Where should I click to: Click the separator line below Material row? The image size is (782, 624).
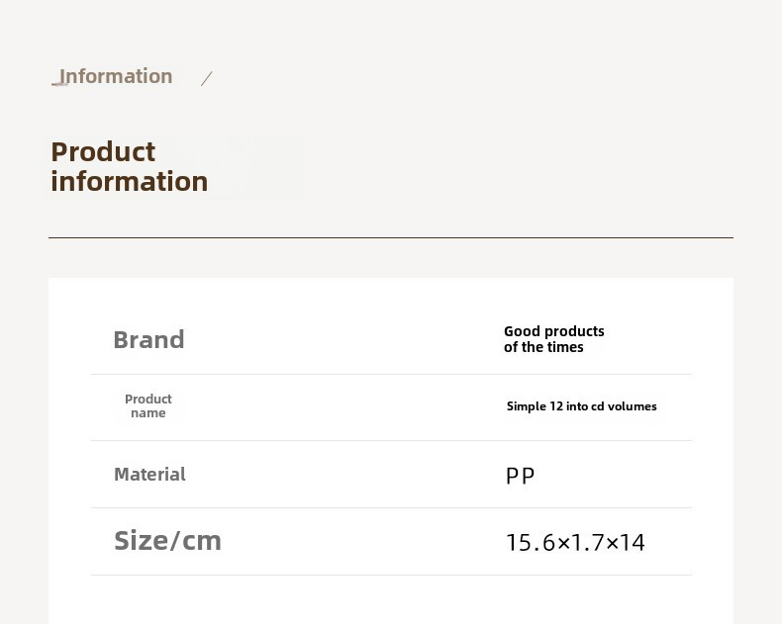coord(392,508)
